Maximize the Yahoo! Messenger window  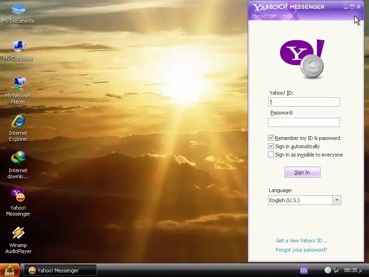point(352,7)
